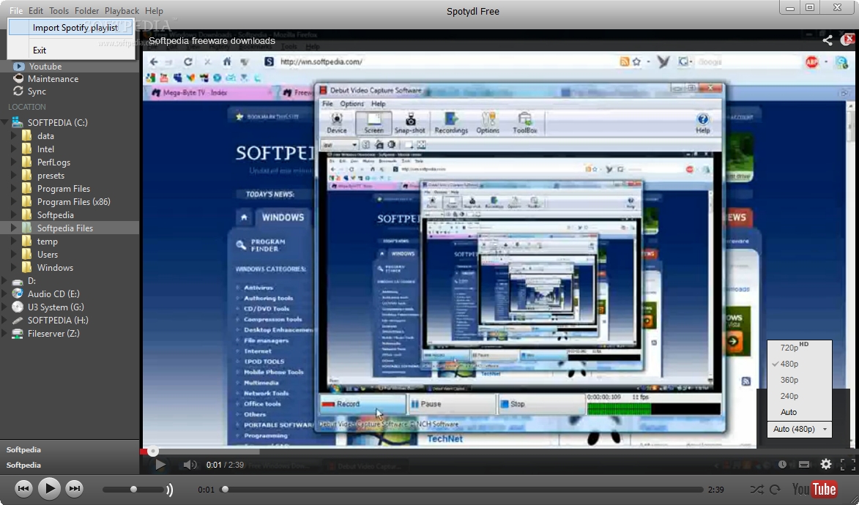Open the Edit menu

click(36, 10)
